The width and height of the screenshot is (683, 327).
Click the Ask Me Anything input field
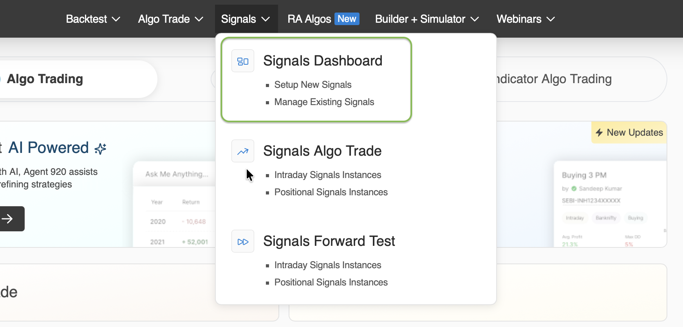tap(176, 174)
